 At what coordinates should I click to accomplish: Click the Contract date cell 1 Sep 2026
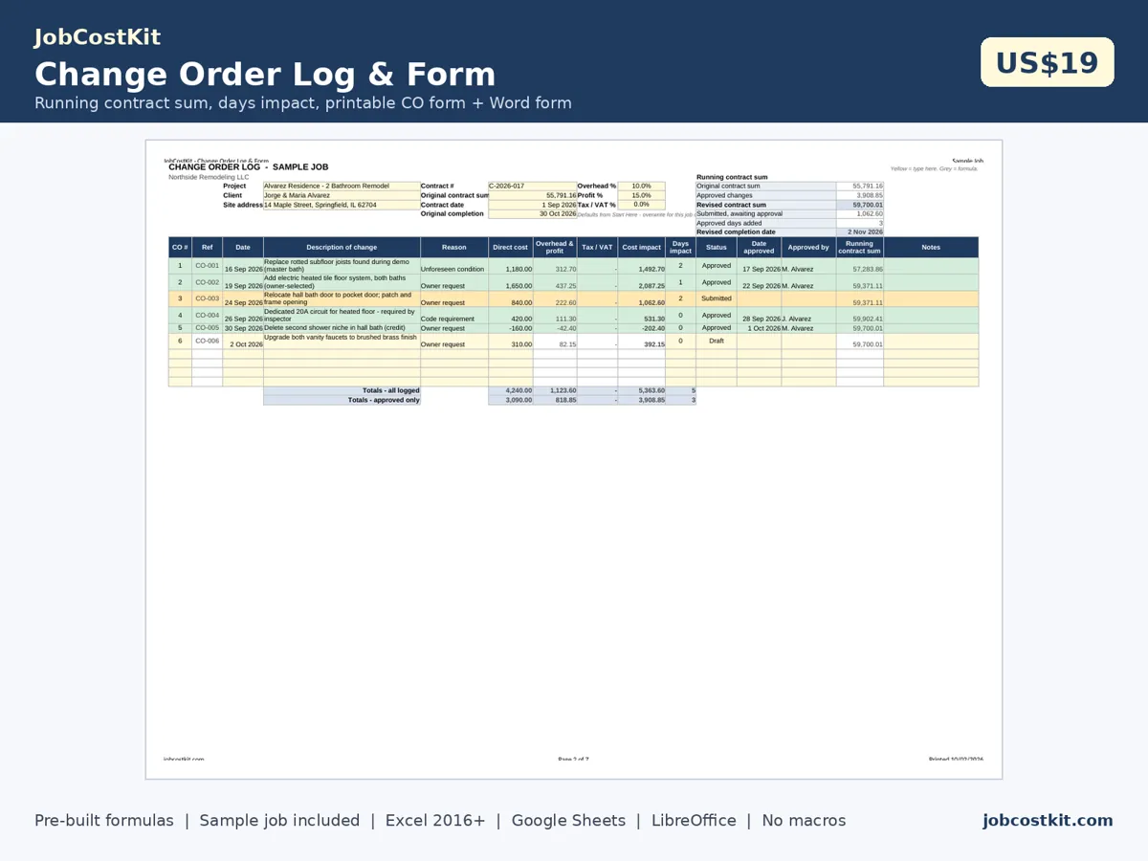(532, 205)
